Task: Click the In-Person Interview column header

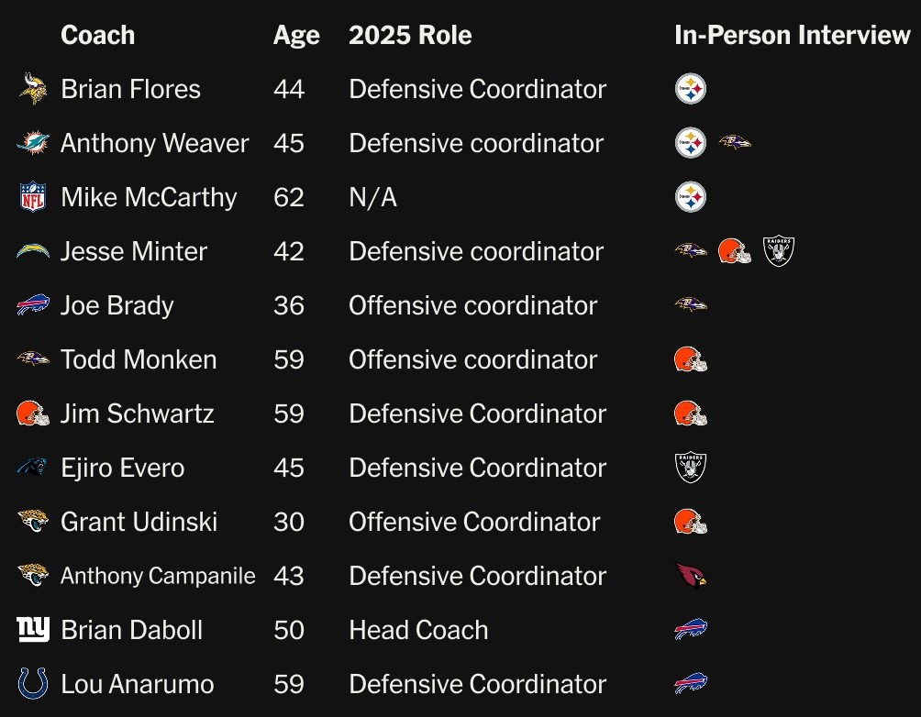Action: coord(792,35)
